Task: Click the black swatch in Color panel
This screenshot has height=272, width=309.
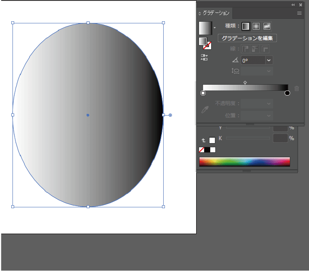Action: point(207,150)
